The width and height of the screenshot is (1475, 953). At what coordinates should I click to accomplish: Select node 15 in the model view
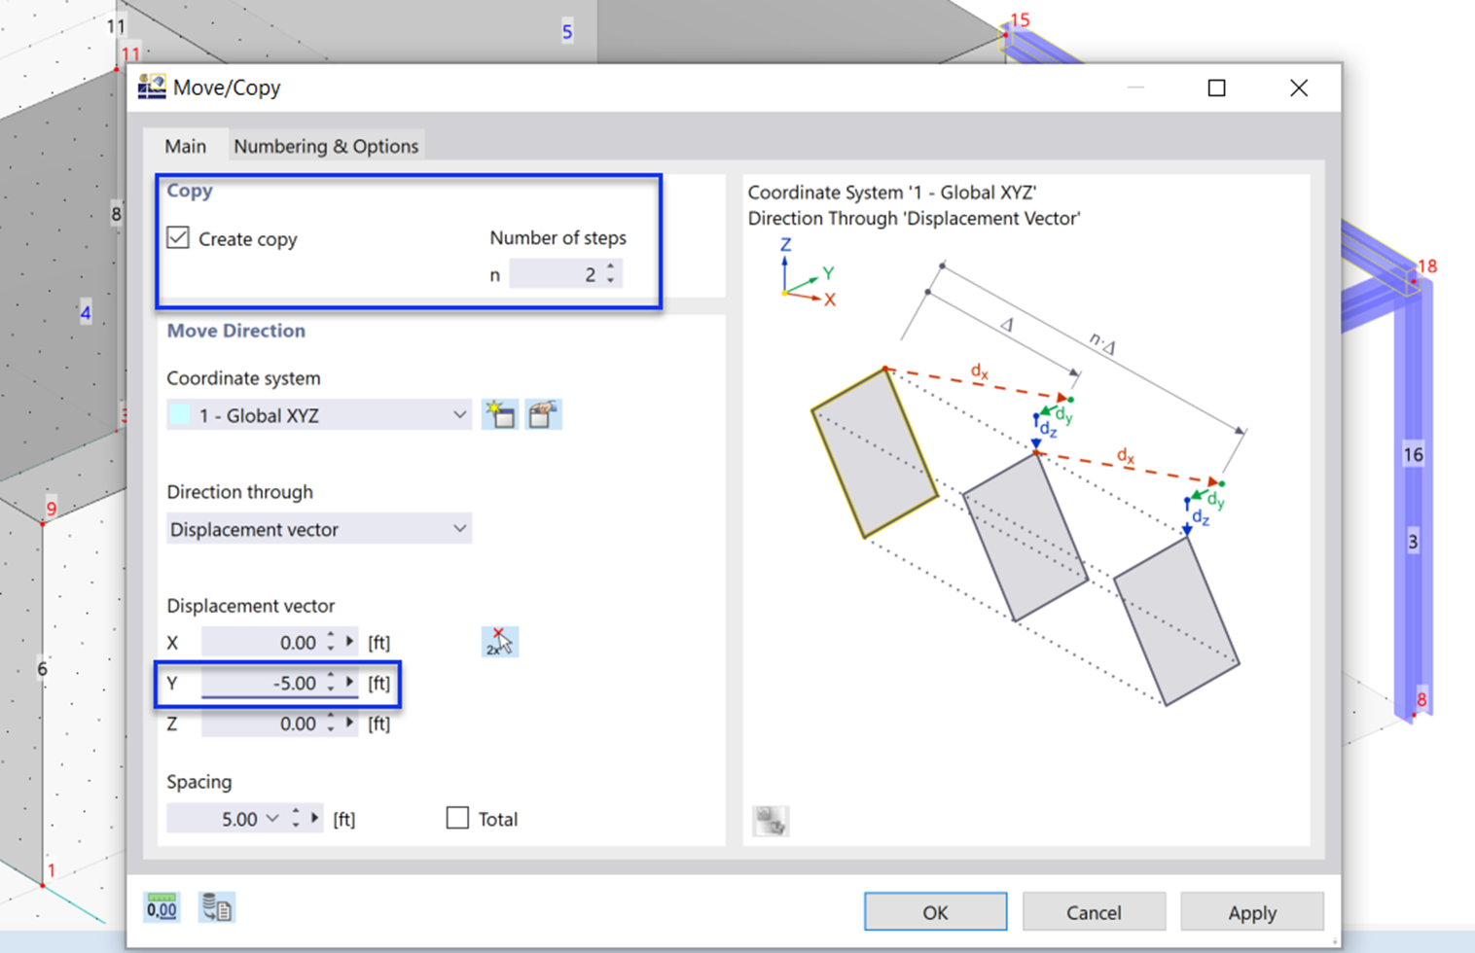(x=1019, y=20)
